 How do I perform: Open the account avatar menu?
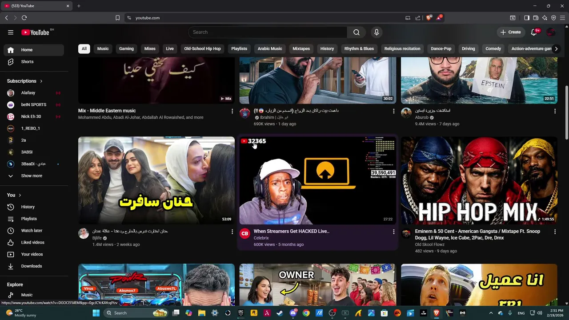click(551, 32)
